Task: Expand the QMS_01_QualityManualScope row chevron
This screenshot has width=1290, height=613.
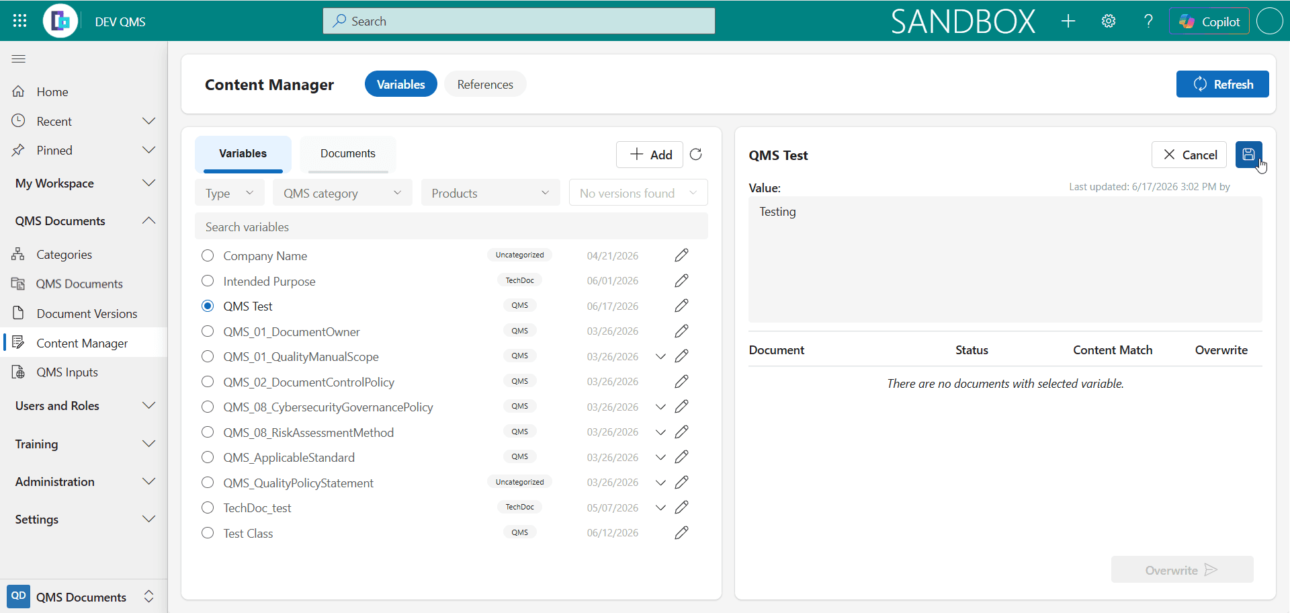Action: click(x=660, y=356)
